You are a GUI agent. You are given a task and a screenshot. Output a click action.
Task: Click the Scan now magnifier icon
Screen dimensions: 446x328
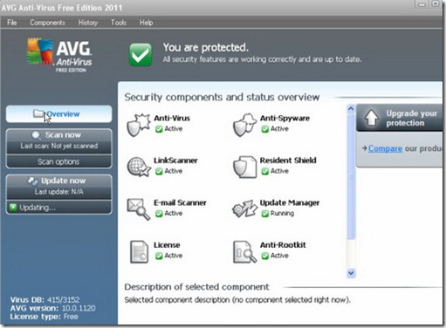tap(37, 135)
